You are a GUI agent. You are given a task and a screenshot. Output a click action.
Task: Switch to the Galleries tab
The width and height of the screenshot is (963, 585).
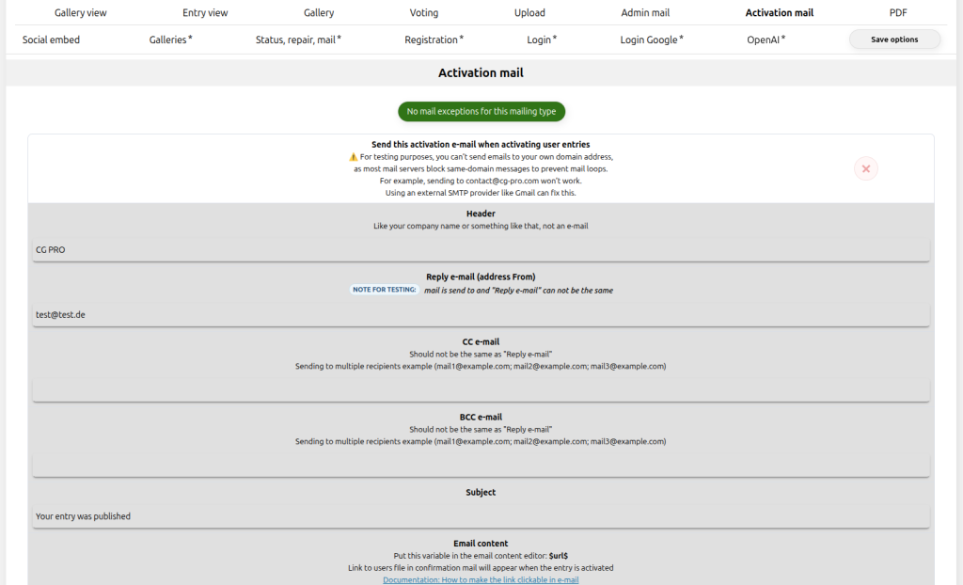click(171, 40)
